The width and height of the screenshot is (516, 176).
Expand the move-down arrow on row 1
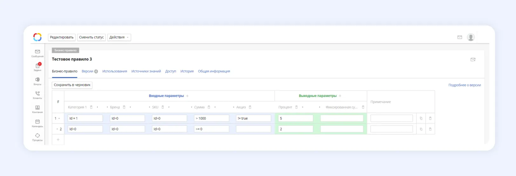[59, 118]
